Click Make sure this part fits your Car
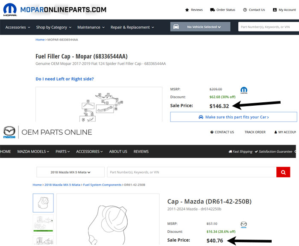The width and height of the screenshot is (299, 246). pyautogui.click(x=233, y=117)
